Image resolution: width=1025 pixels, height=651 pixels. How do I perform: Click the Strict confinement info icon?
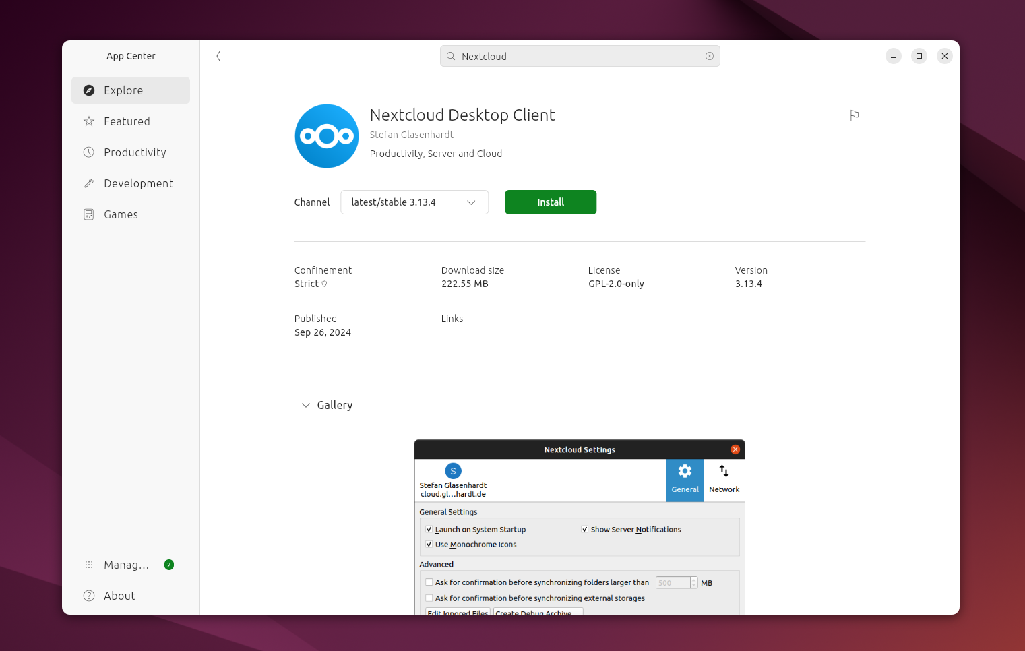tap(324, 284)
